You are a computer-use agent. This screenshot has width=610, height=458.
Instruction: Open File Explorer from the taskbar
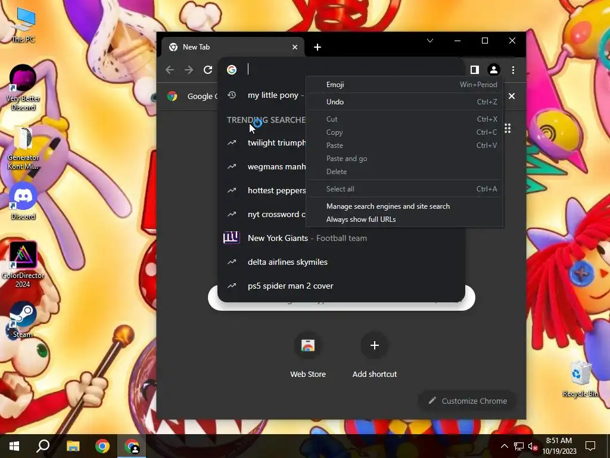(x=73, y=446)
